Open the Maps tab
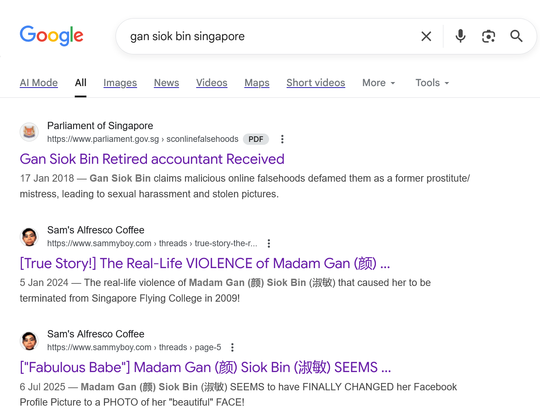 point(257,83)
